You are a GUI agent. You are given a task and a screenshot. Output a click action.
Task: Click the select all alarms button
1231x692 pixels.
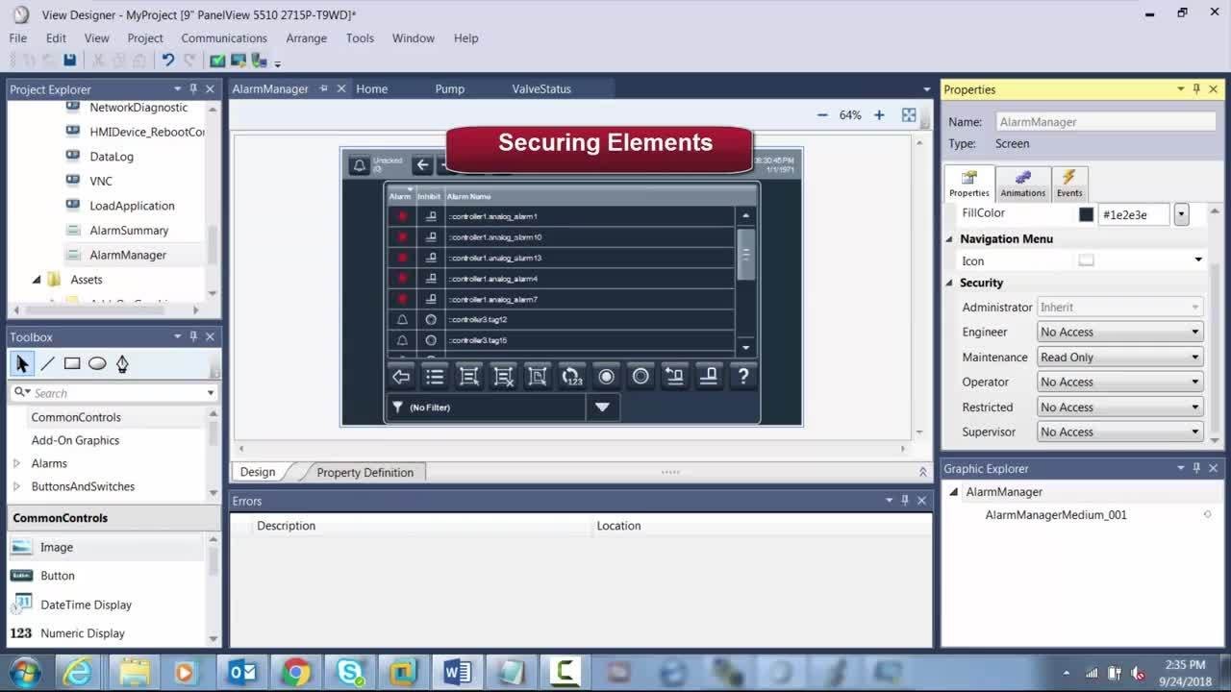pyautogui.click(x=469, y=377)
